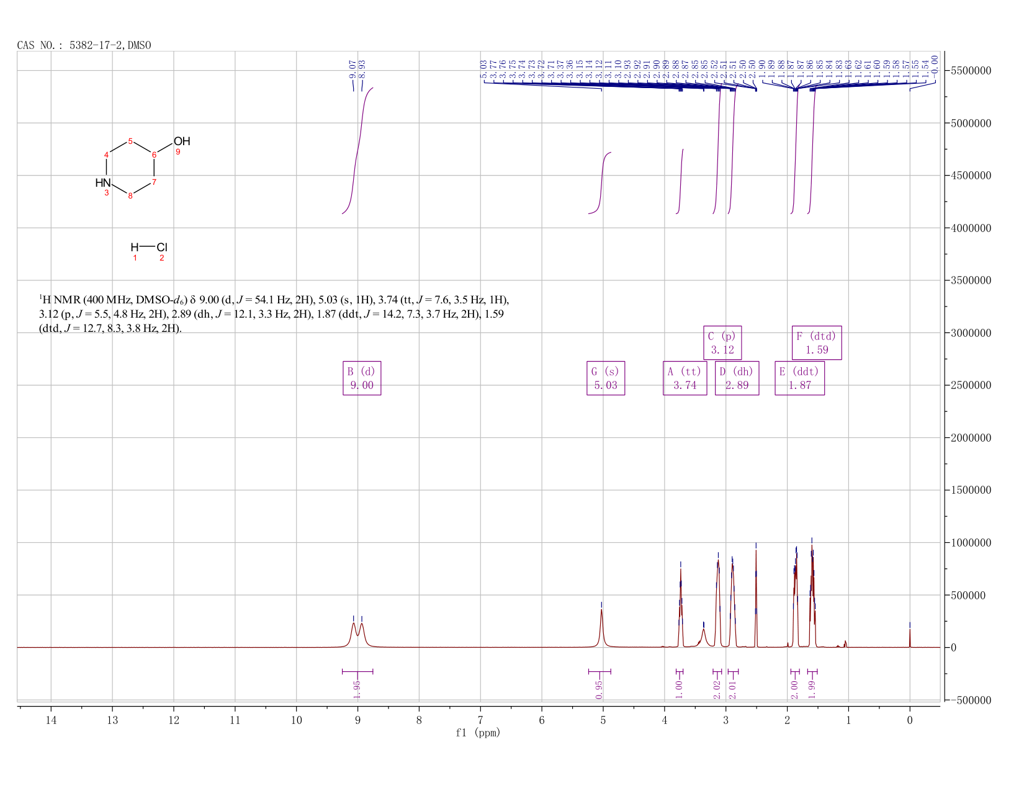Viewport: 1024px width, 791px height.
Task: Click the OH group in the structure
Action: pyautogui.click(x=182, y=141)
